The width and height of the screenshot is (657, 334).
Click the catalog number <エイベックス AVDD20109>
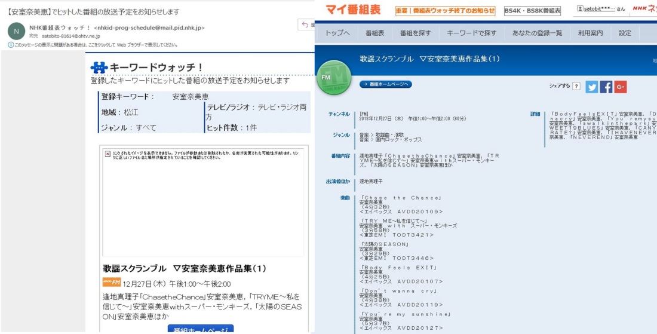pos(401,212)
